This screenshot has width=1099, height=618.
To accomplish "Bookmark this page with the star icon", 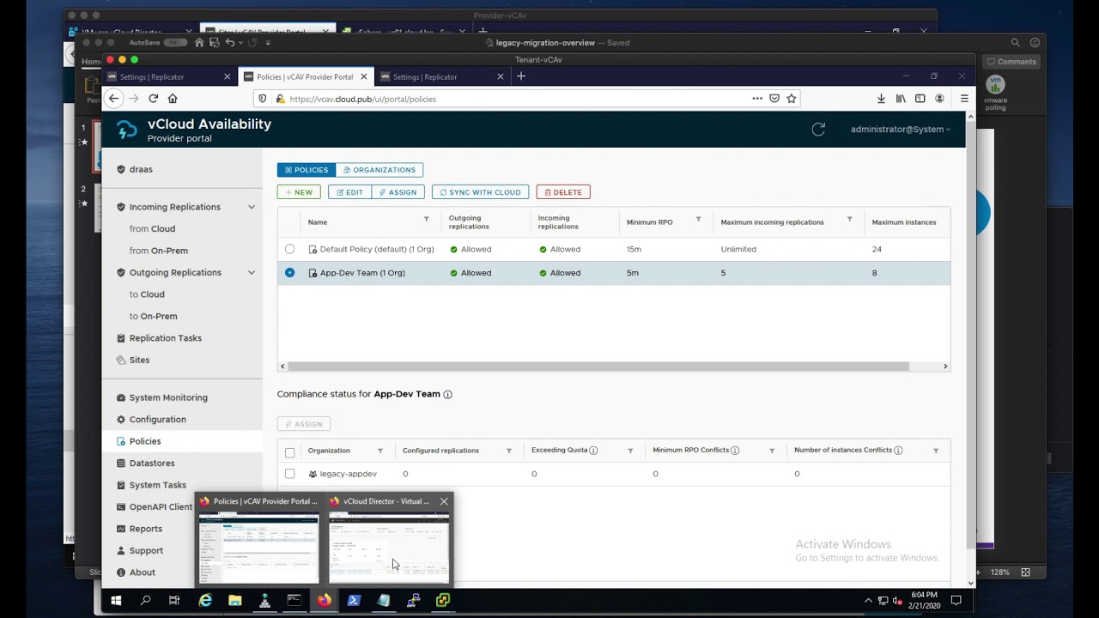I will 792,99.
